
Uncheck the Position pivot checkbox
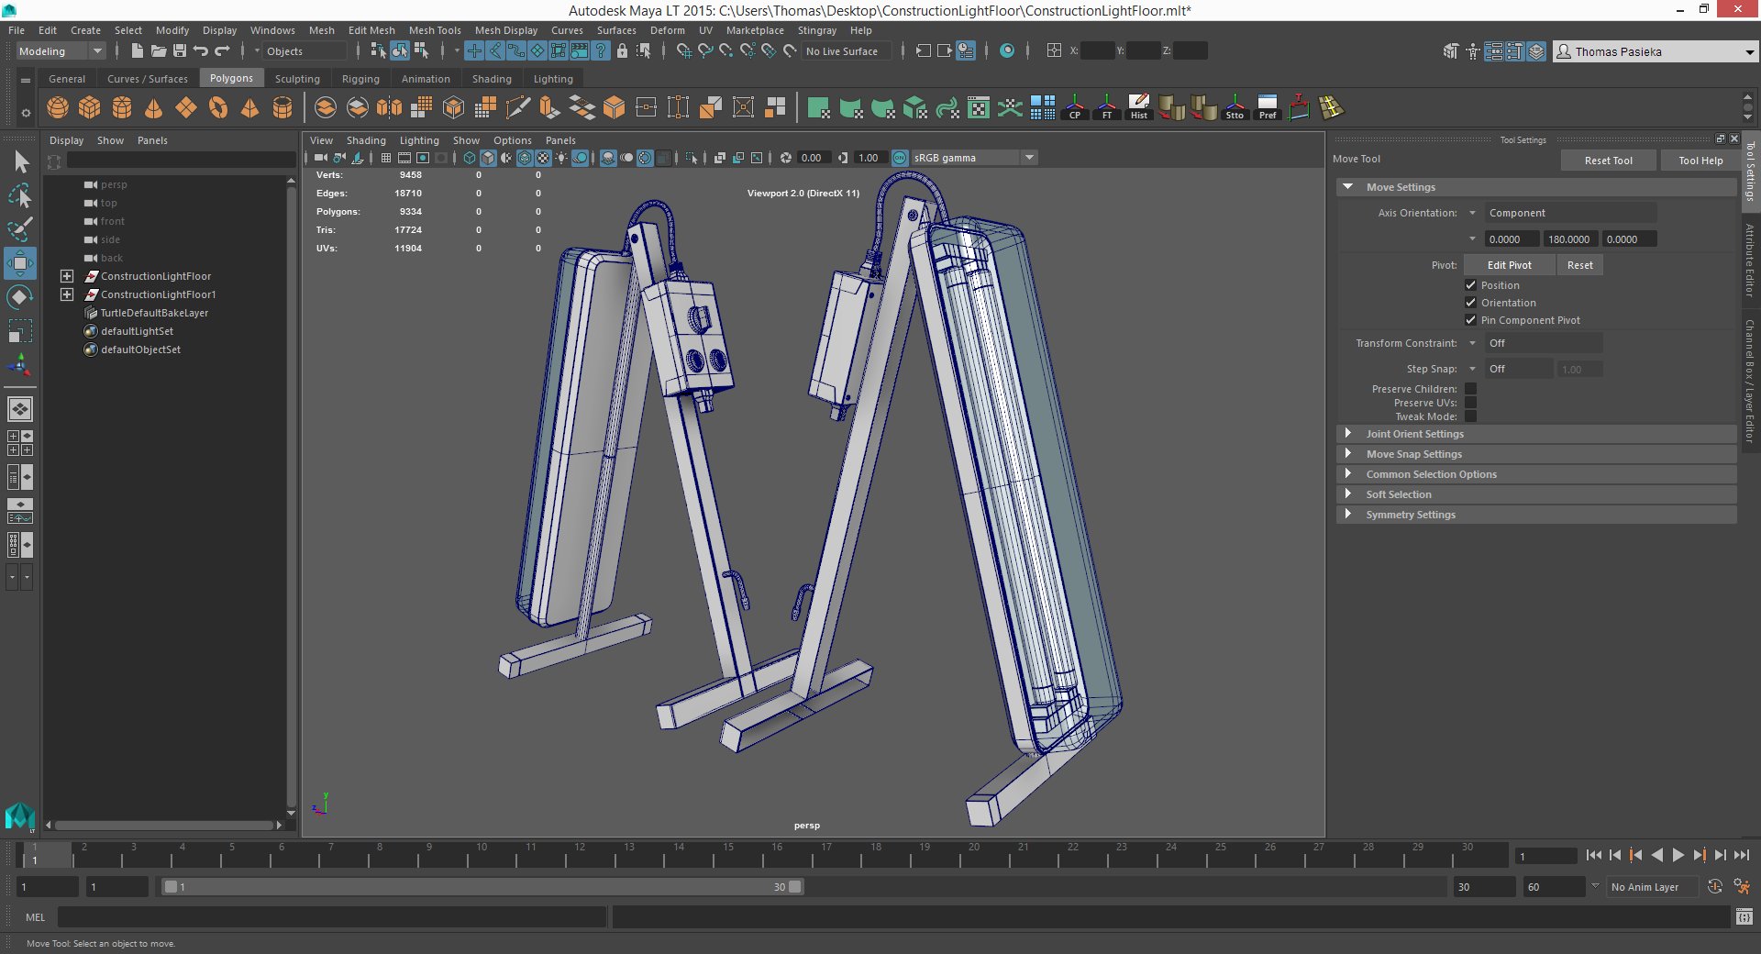click(1471, 285)
